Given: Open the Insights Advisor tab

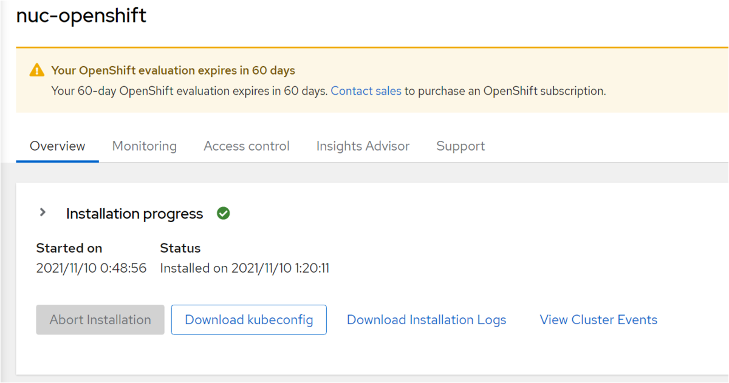Looking at the screenshot, I should tap(363, 146).
